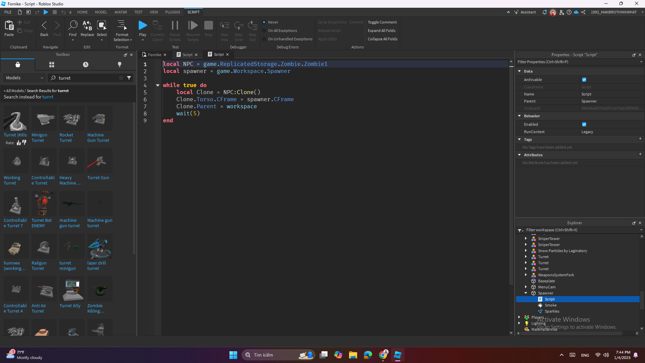Click Expand All Folds
Viewport: 645px width, 363px height.
pyautogui.click(x=381, y=31)
